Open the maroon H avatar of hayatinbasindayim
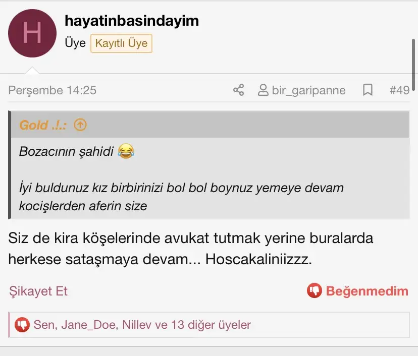 pos(32,33)
